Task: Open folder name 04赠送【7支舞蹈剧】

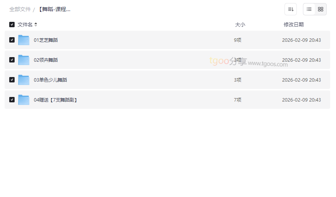Action: (56, 100)
